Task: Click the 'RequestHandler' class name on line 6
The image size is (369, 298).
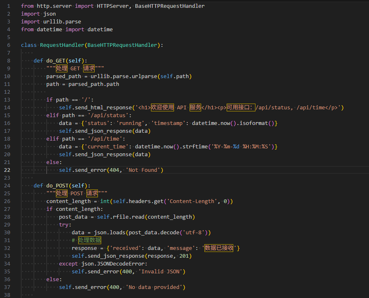Action: [62, 45]
